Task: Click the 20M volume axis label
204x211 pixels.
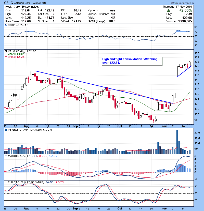Action: tap(197, 133)
